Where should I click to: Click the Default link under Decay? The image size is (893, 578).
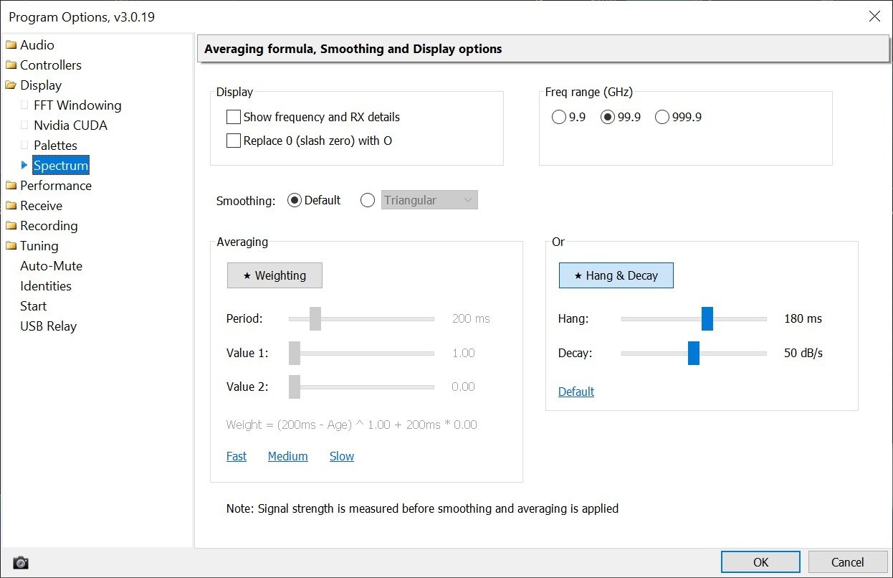[576, 392]
